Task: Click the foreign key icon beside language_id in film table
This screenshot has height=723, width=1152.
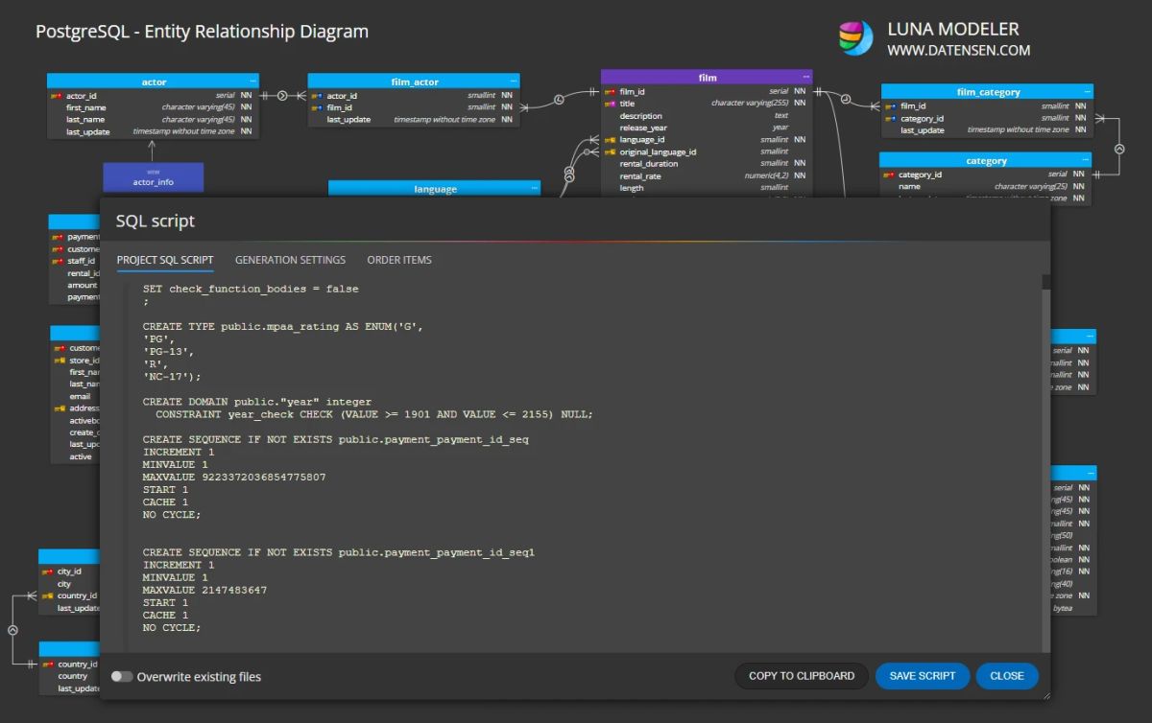Action: click(610, 140)
